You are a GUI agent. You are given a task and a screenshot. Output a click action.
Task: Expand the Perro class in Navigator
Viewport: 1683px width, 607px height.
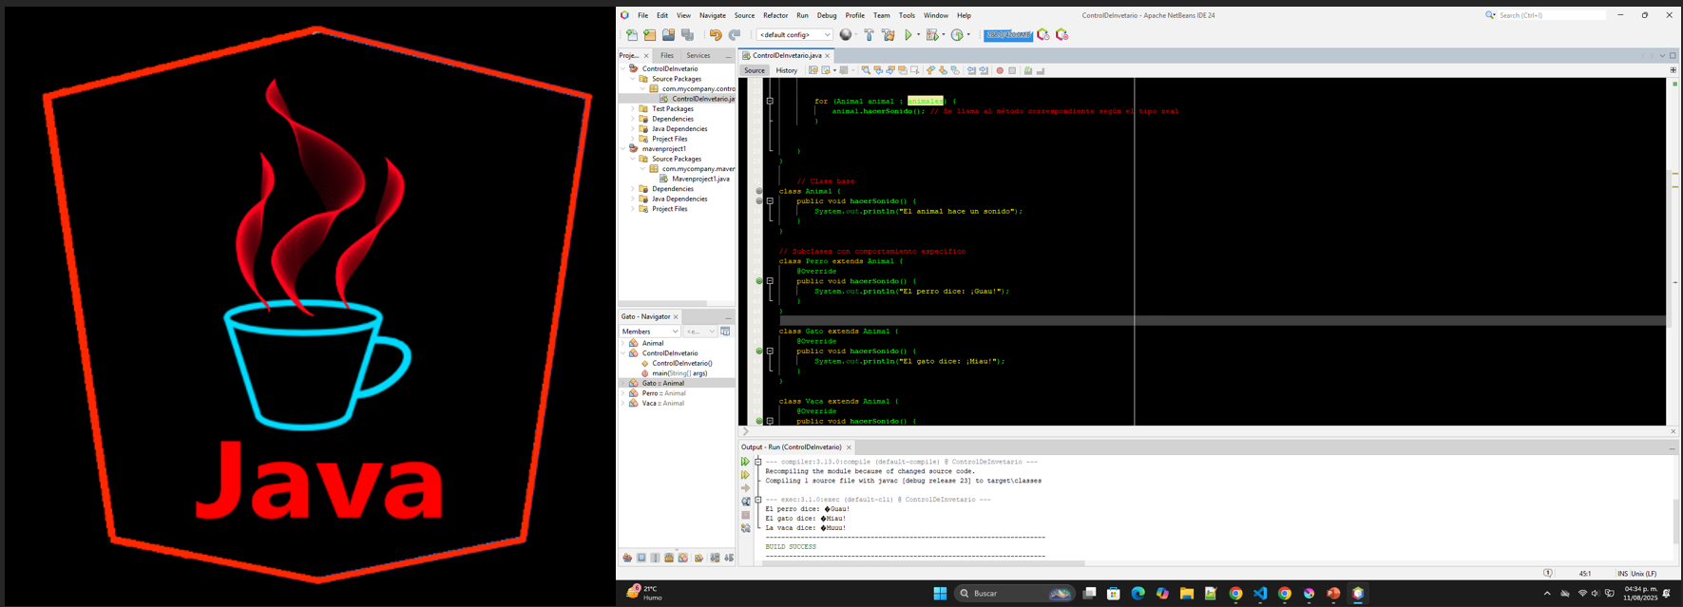[x=623, y=393]
